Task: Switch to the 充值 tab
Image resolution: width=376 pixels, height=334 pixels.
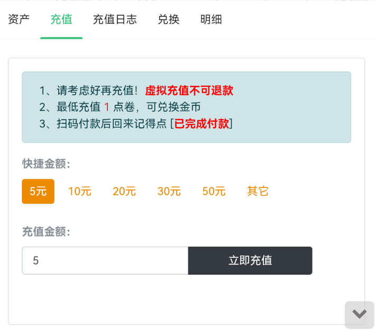Action: (61, 20)
